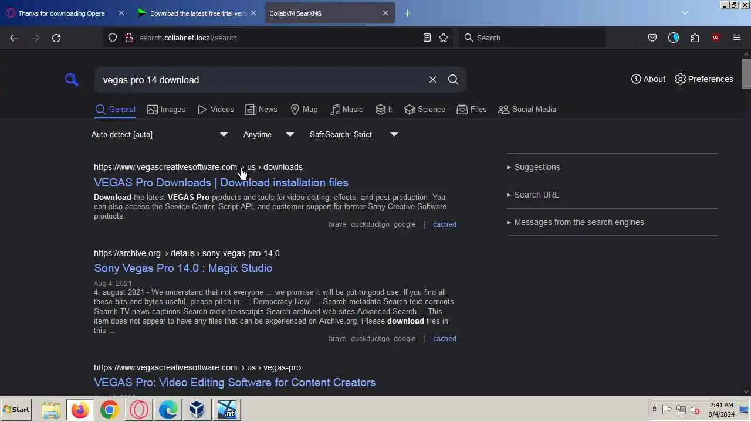The width and height of the screenshot is (751, 422).
Task: Open Google Chrome from the taskbar
Action: (x=110, y=410)
